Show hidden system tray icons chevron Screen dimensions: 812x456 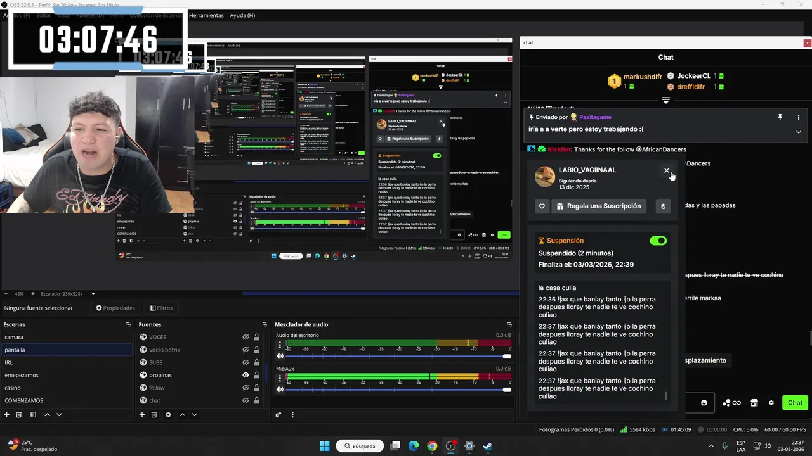pos(710,446)
